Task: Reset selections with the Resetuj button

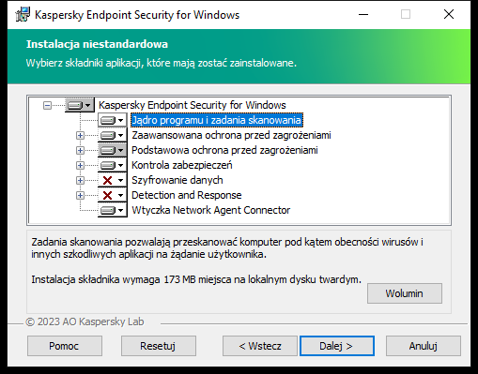Action: (x=159, y=346)
